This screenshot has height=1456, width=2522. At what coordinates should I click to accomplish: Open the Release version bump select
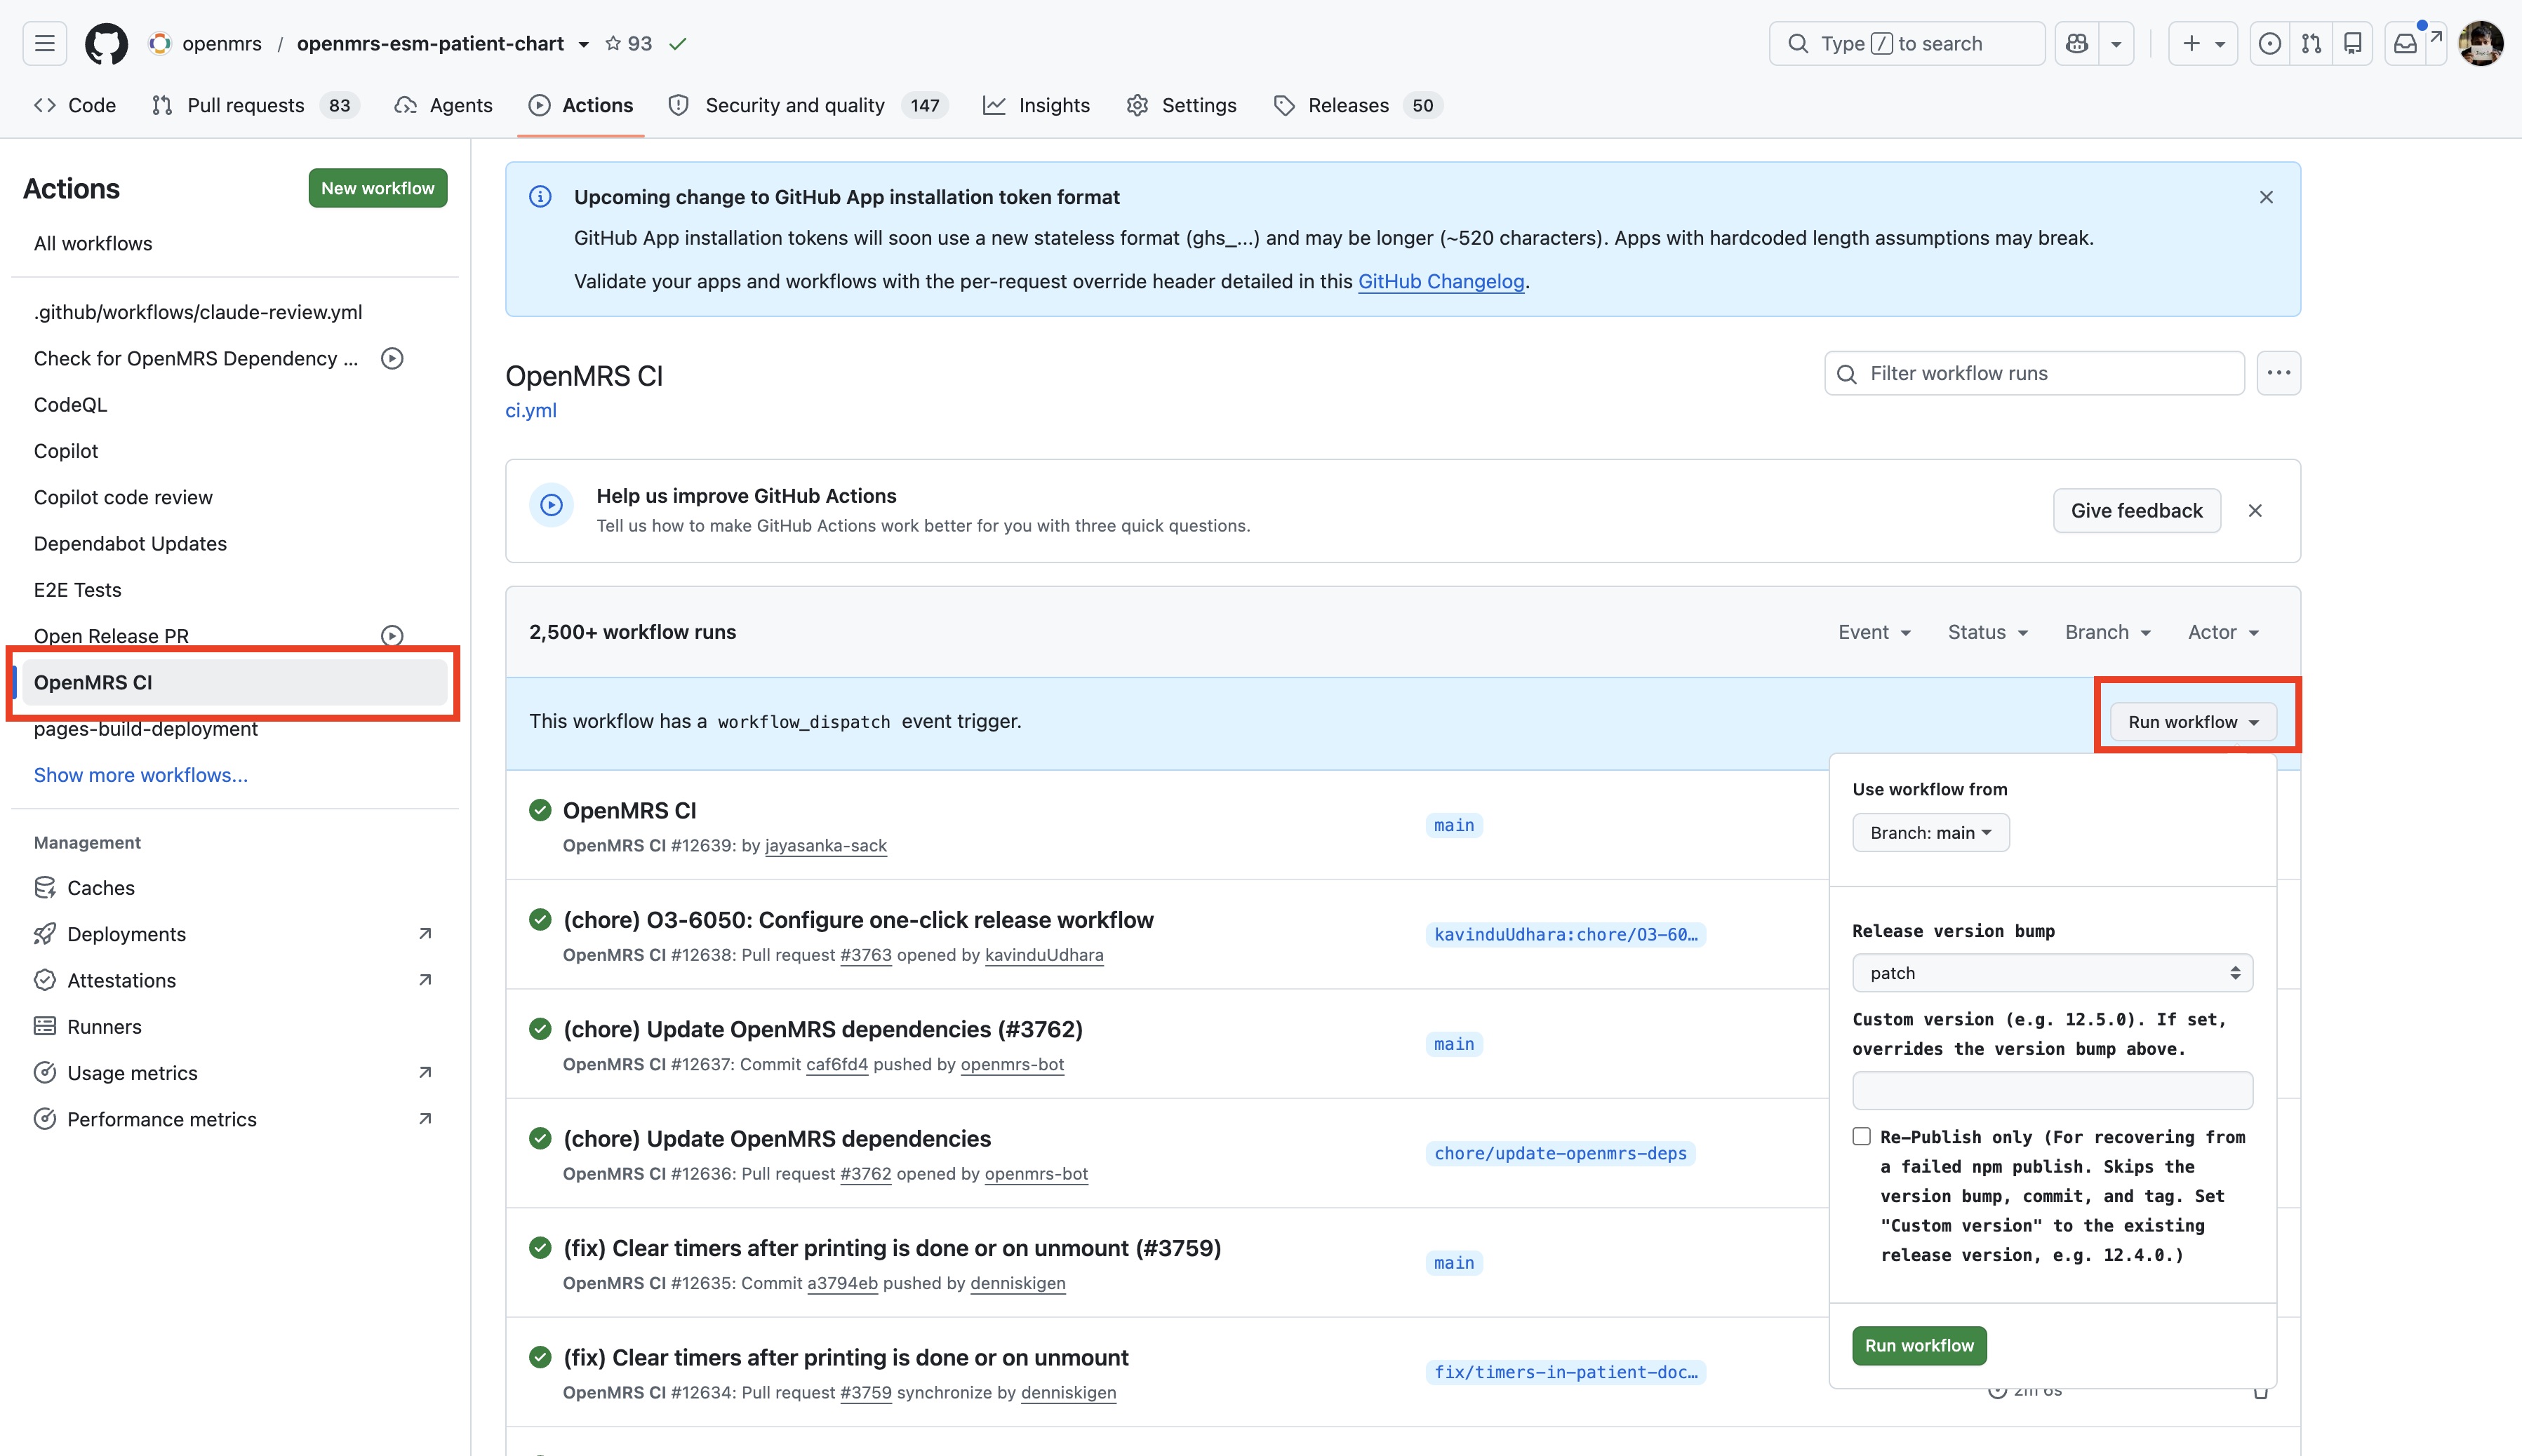pos(2053,973)
